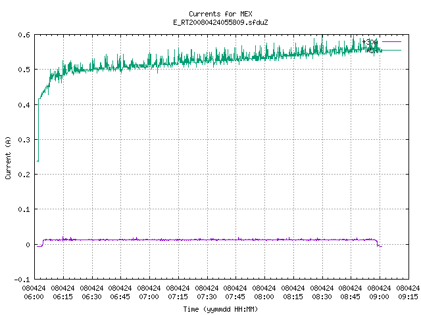Click the x-axis time label '08:45'

pos(351,297)
